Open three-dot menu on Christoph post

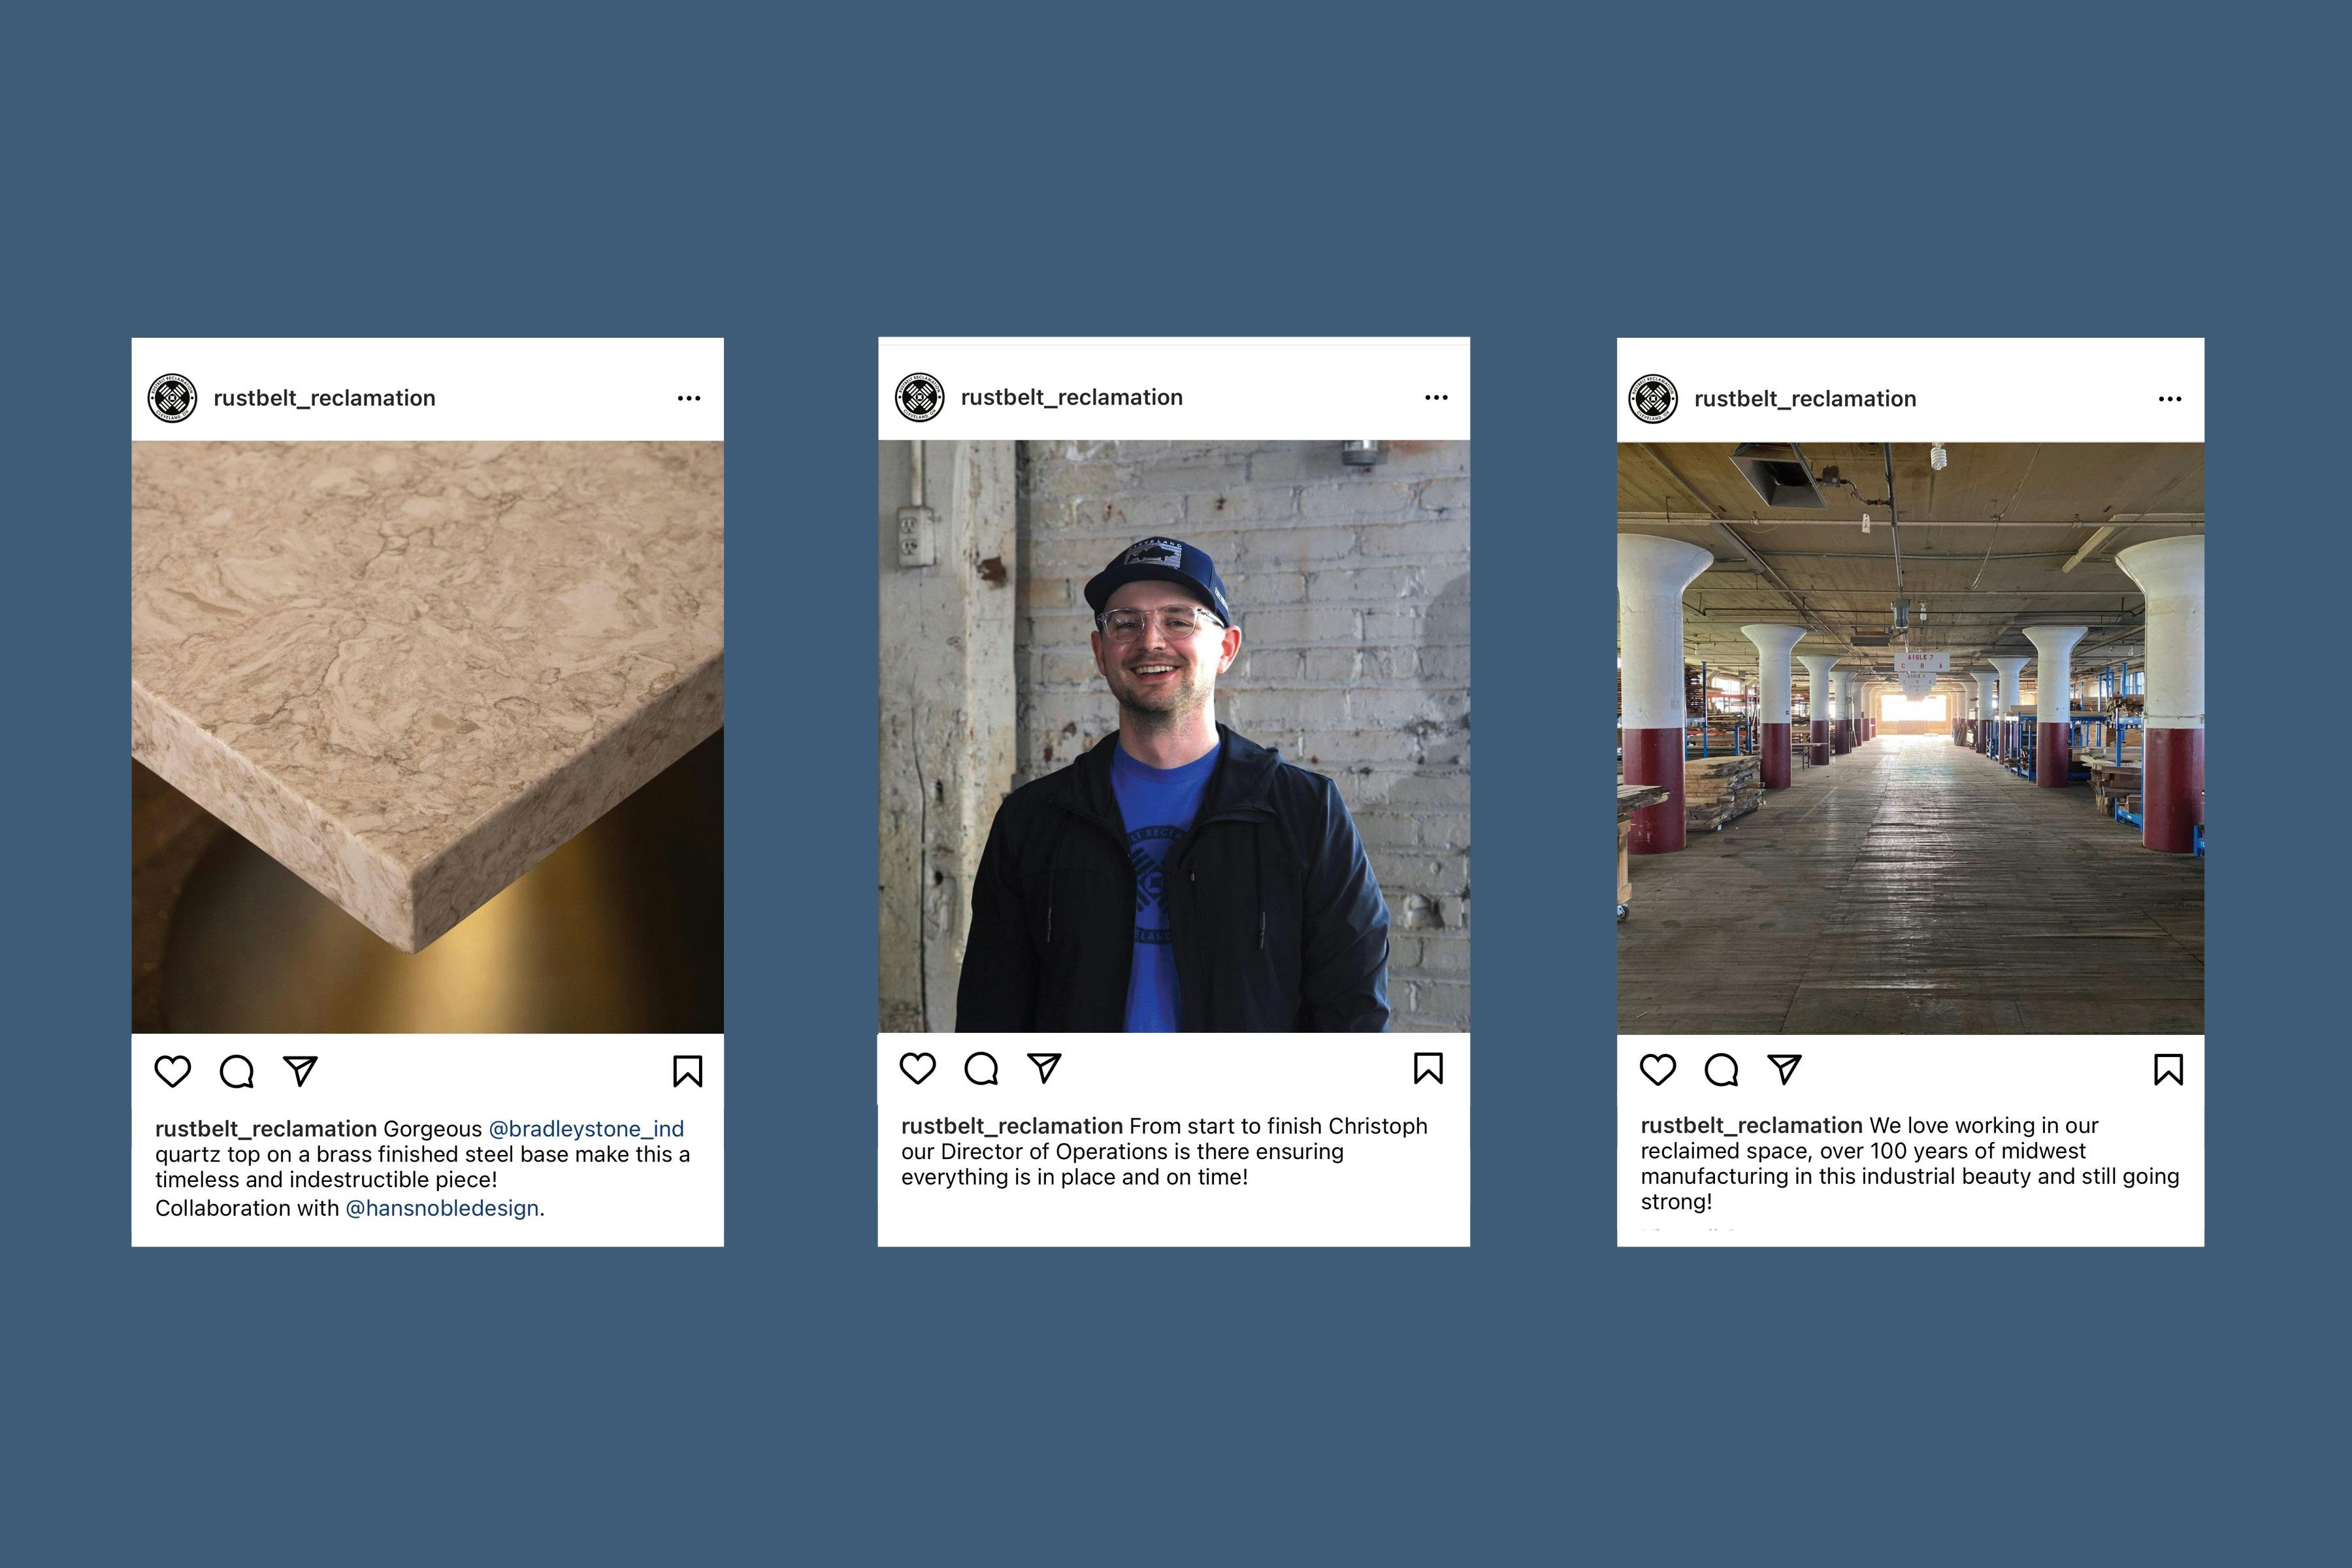1436,397
